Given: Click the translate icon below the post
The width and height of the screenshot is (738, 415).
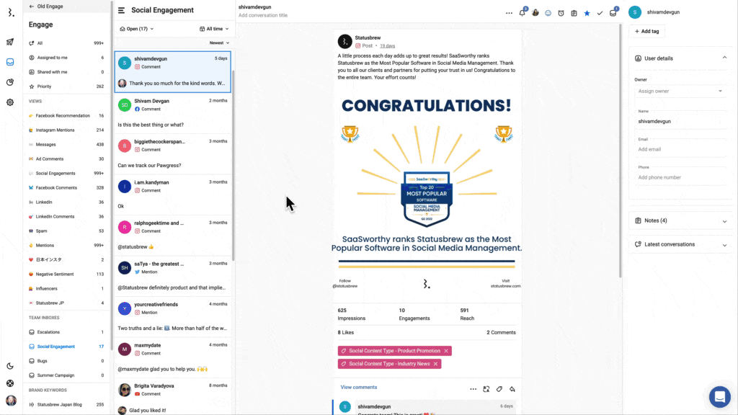Looking at the screenshot, I should pos(486,389).
